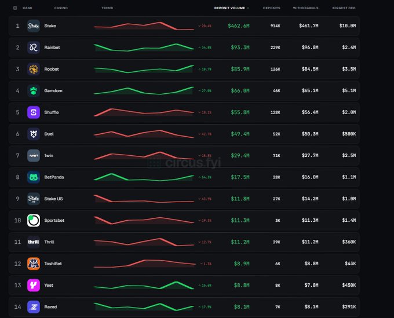Click the Gamdom logo icon
Viewport: 394px width, 318px height.
[x=34, y=91]
